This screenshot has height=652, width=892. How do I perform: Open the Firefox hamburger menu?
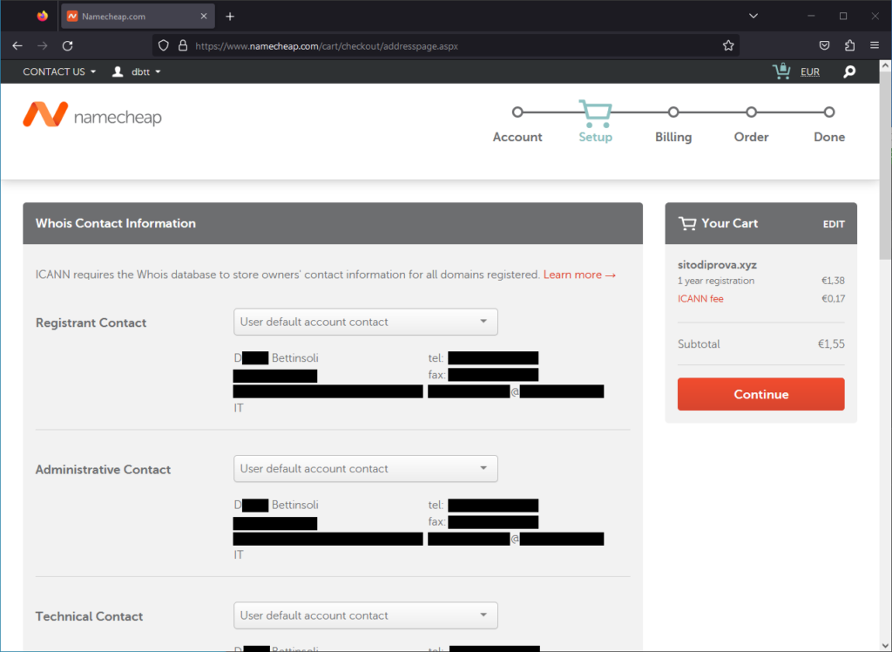point(875,45)
